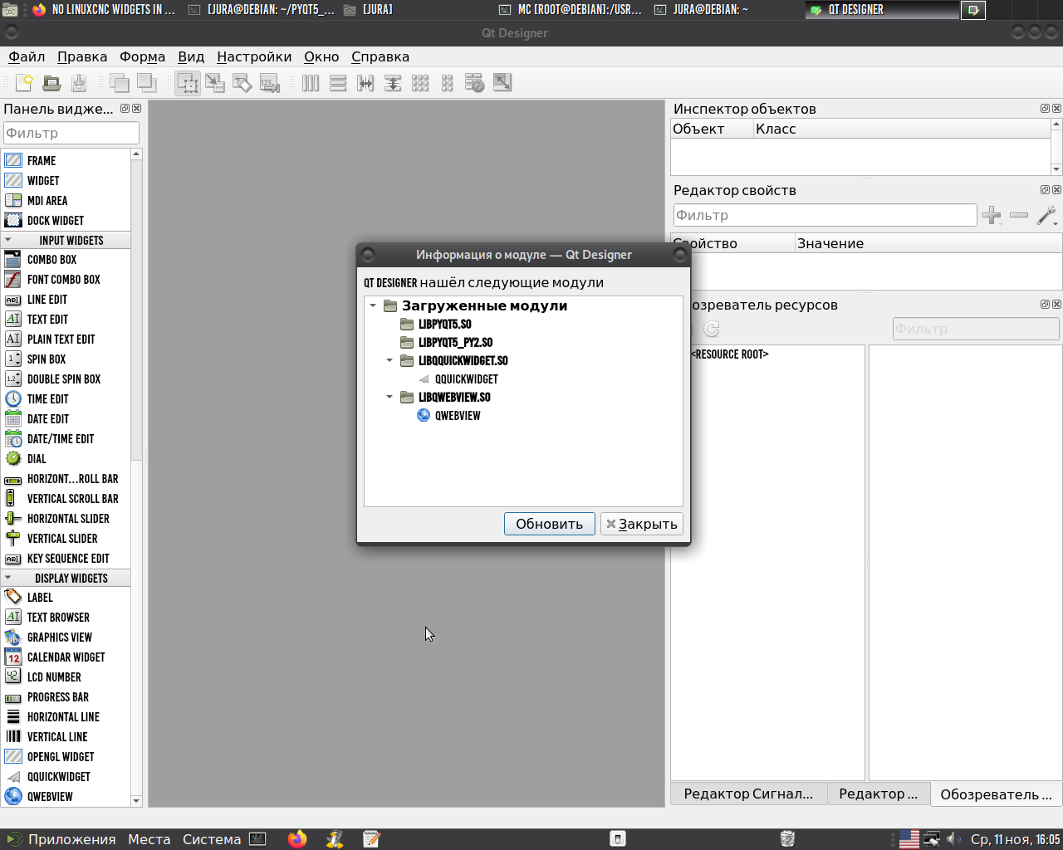The image size is (1063, 850).
Task: Click the Объект column header
Action: click(711, 129)
